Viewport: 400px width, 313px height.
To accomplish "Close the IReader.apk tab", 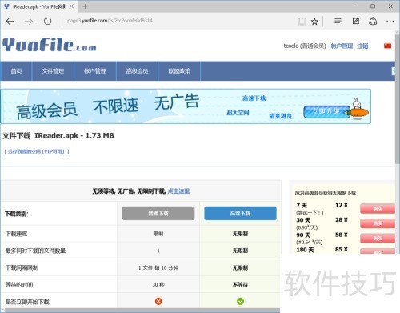I will click(x=71, y=6).
